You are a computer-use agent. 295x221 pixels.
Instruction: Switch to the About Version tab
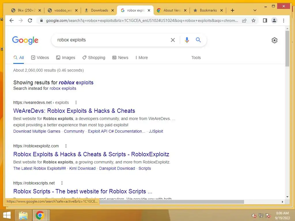(x=172, y=10)
